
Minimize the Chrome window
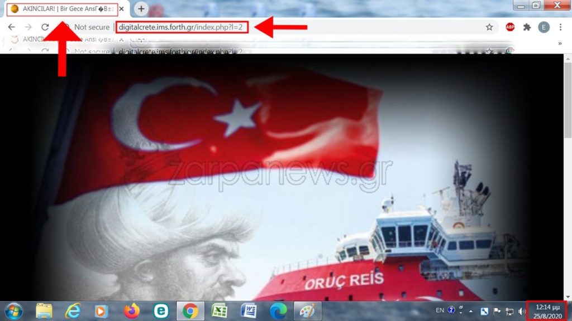pos(521,6)
